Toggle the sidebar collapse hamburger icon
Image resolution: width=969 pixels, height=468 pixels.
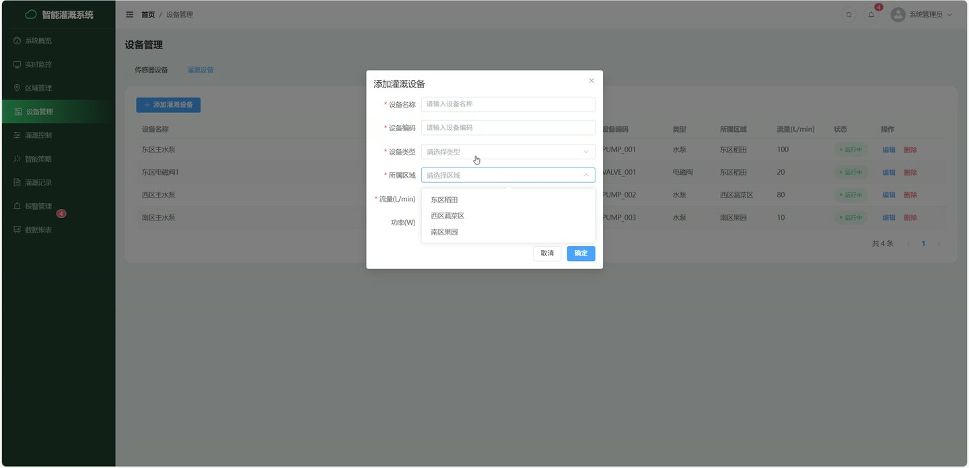pyautogui.click(x=130, y=15)
